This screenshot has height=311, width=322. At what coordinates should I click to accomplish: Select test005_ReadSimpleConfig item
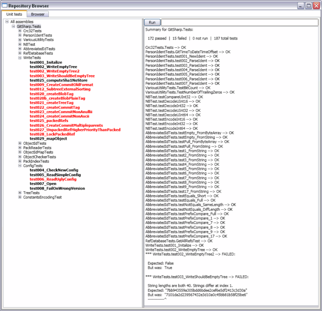click(55, 175)
